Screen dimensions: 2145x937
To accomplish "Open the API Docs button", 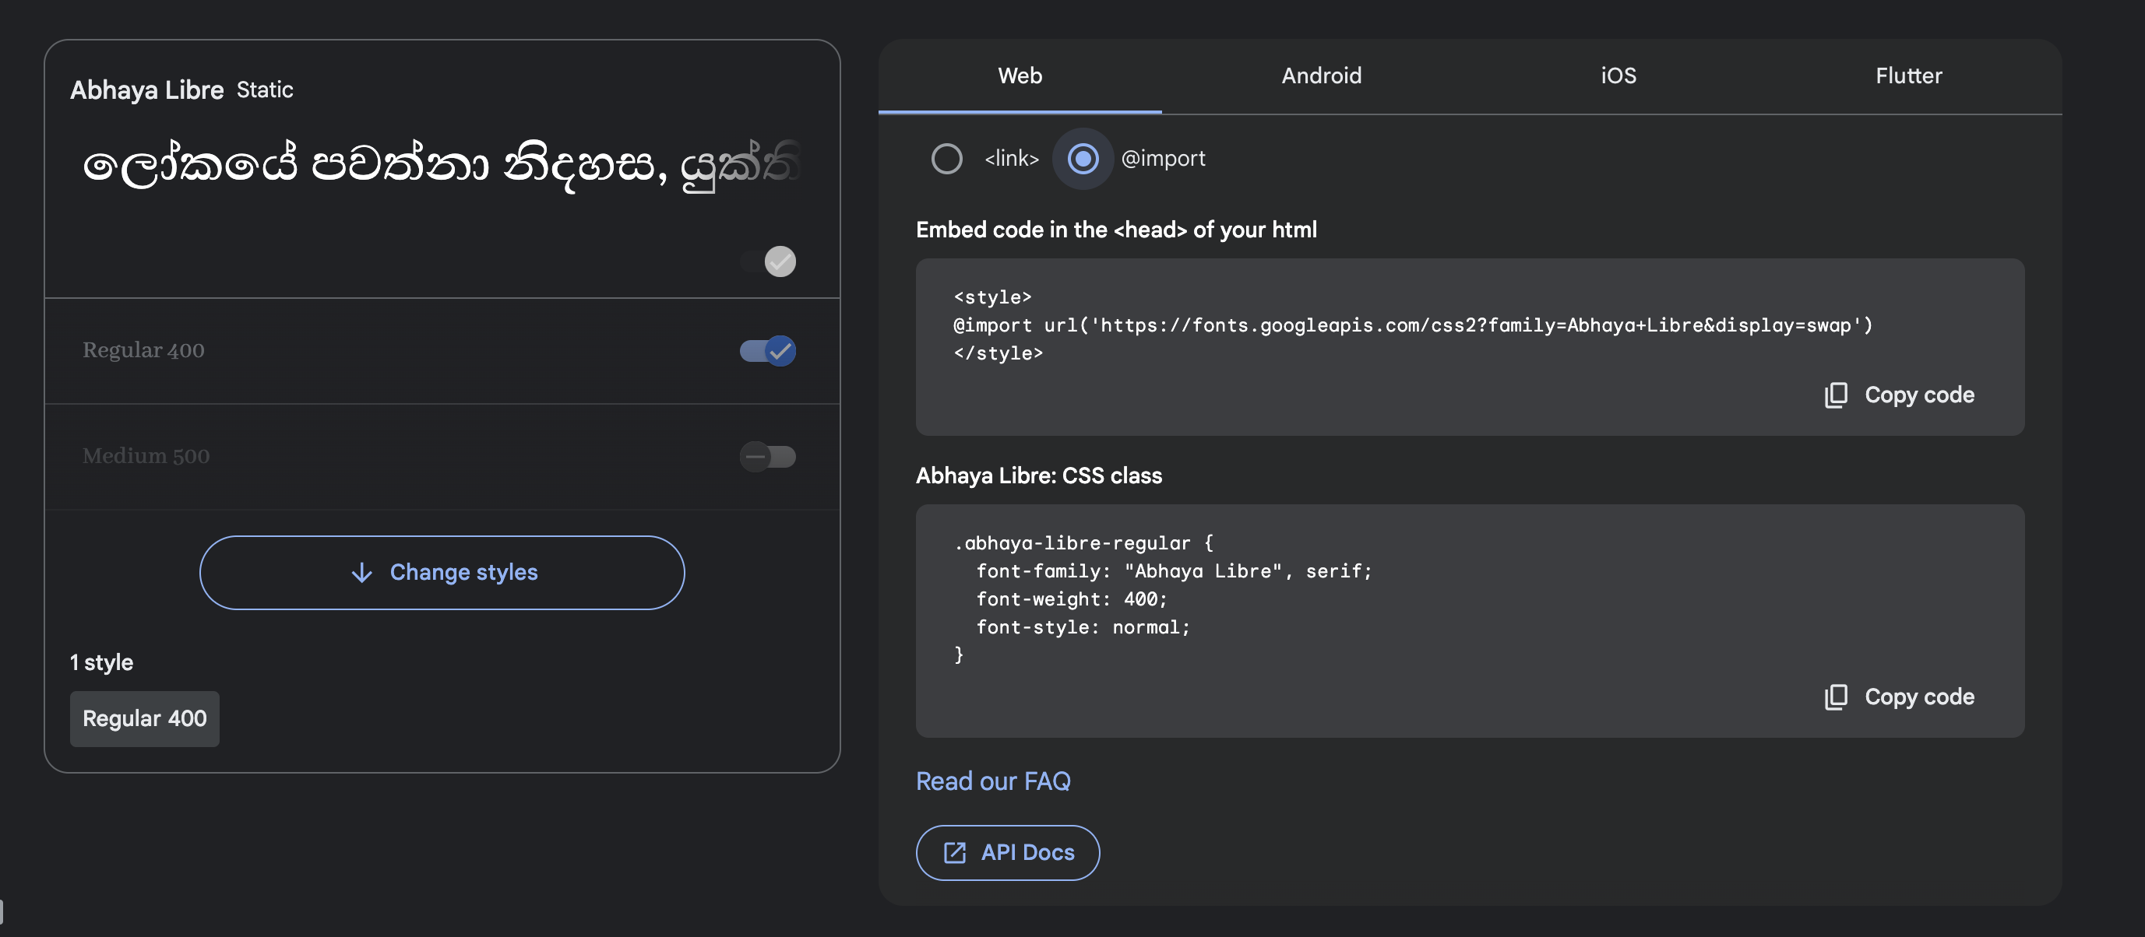I will (1008, 852).
